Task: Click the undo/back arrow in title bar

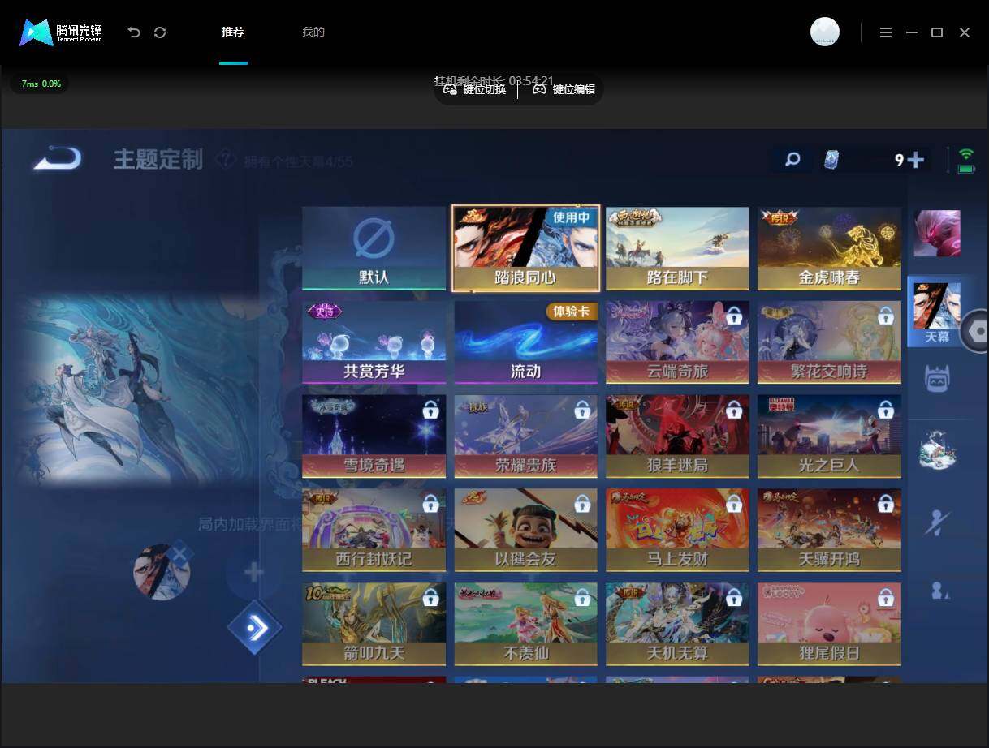Action: [x=134, y=32]
